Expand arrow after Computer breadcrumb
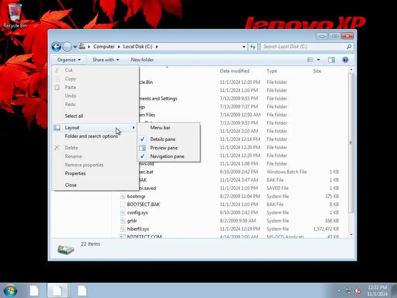 [119, 47]
